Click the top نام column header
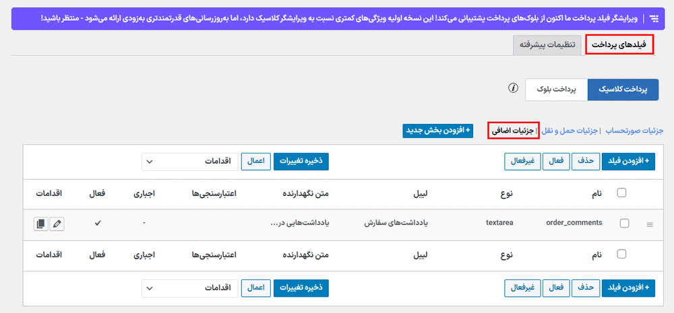674x313 pixels. [597, 193]
